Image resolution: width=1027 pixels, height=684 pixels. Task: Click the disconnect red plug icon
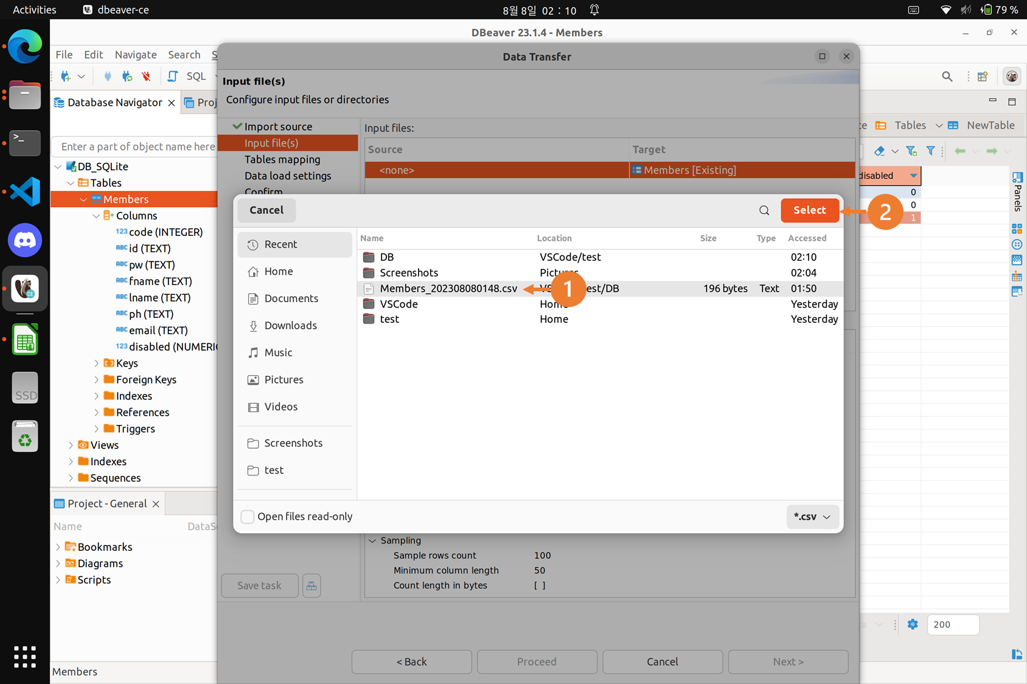(x=146, y=76)
